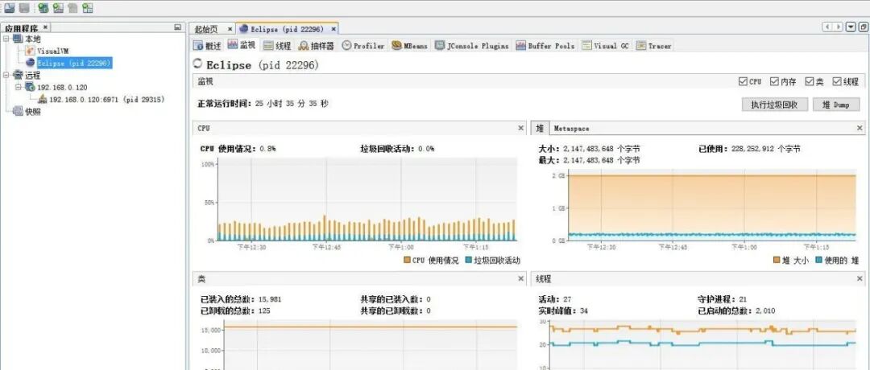The height and width of the screenshot is (370, 870).
Task: Select the 快照 node
Action: [33, 111]
